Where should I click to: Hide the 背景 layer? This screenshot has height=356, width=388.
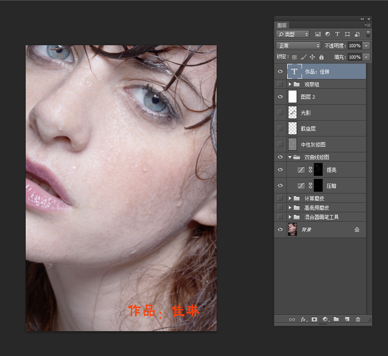point(280,230)
